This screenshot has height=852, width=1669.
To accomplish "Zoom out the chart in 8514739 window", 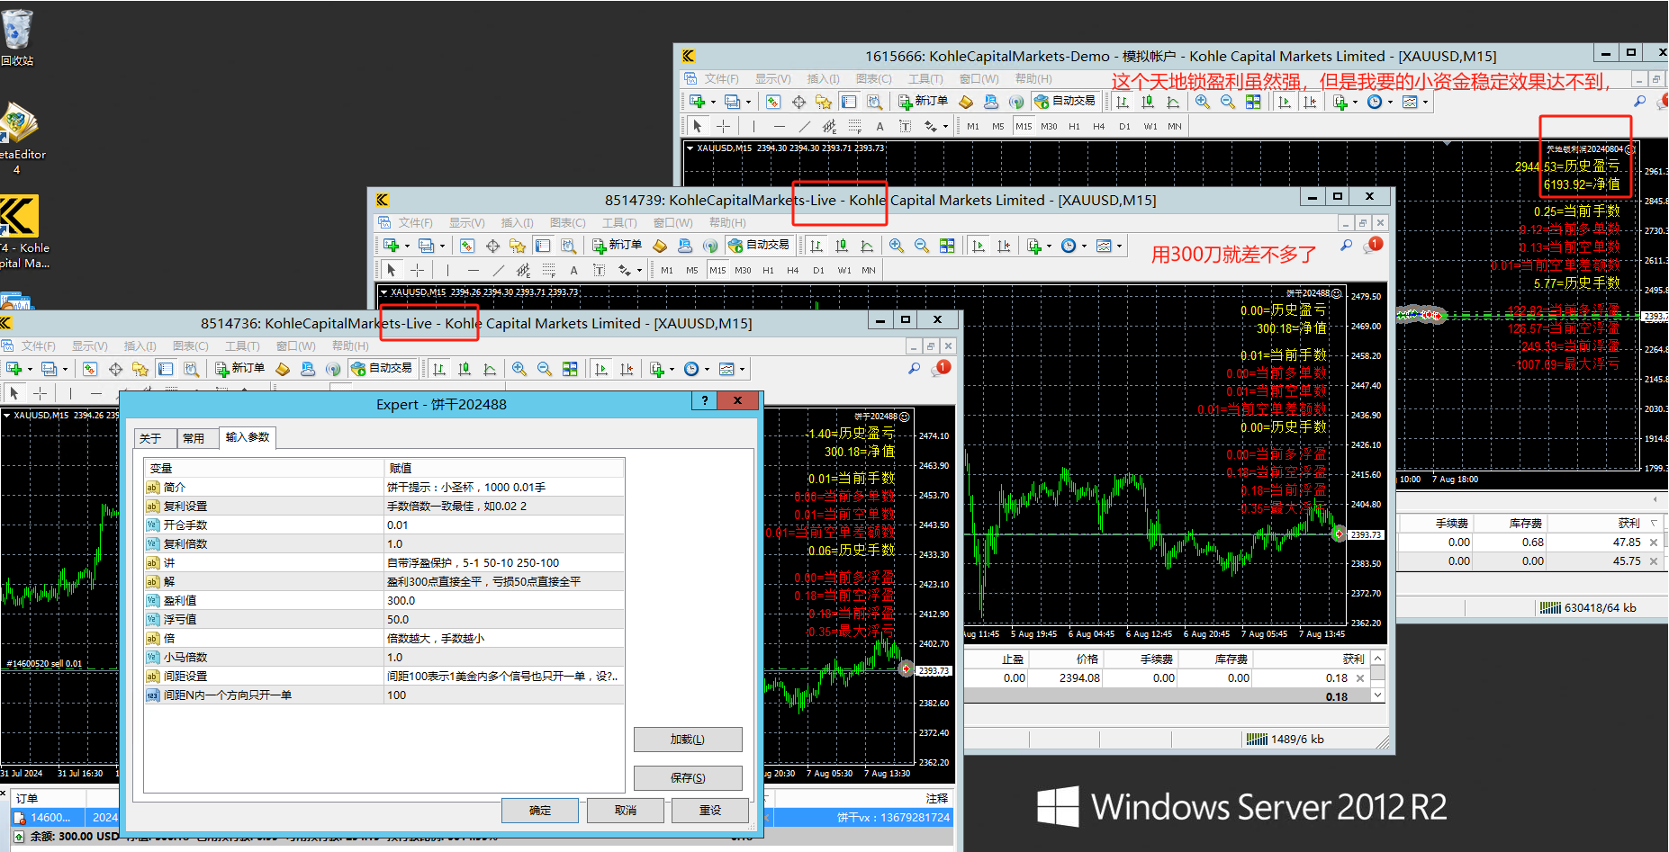I will click(922, 246).
